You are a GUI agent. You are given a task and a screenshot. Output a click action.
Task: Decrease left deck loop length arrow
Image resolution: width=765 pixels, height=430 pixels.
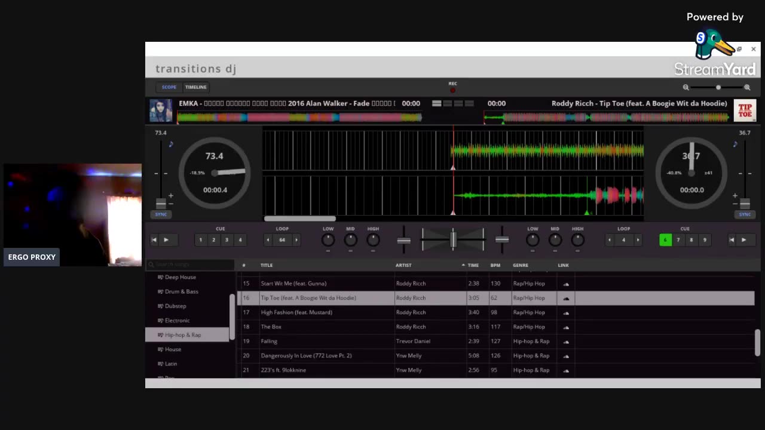(x=268, y=240)
